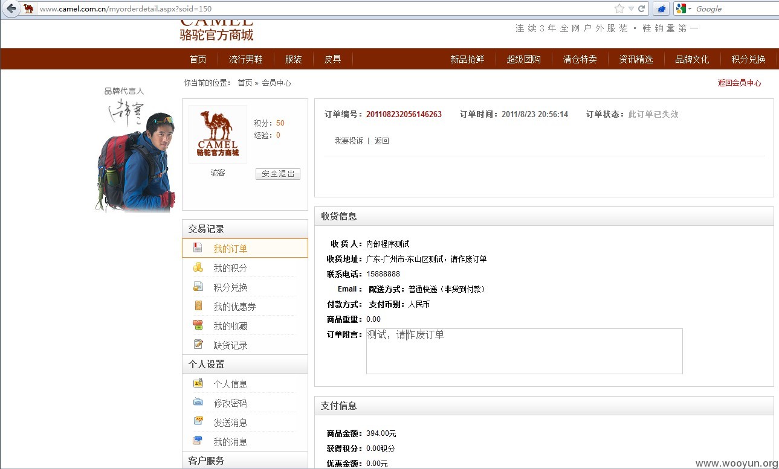Open 积分兑换 in the sidebar menu
Viewport: 779px width, 469px height.
click(x=230, y=287)
